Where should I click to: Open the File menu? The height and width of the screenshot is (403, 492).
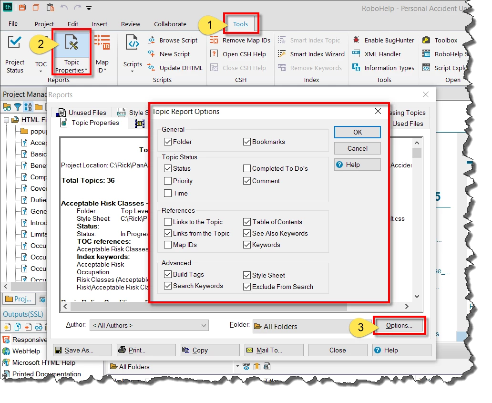click(13, 24)
